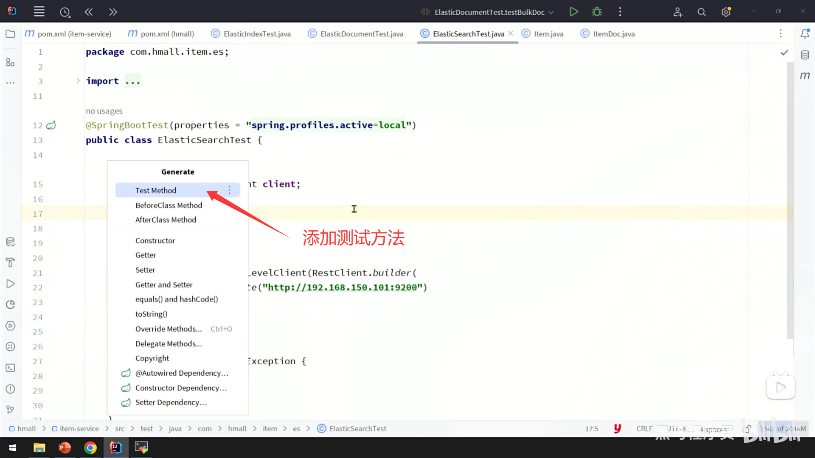Screen dimensions: 815x458
Task: Open the Elasticsearch URL link
Action: point(342,288)
